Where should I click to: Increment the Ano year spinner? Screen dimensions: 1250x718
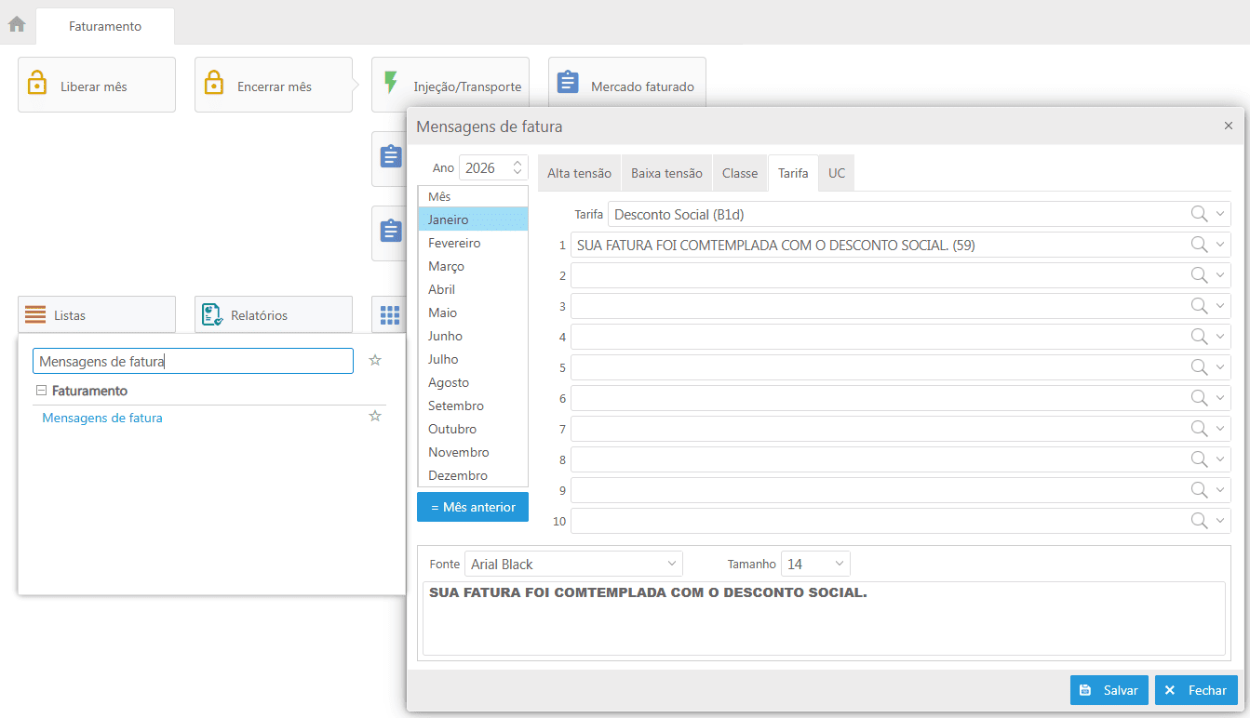point(517,163)
